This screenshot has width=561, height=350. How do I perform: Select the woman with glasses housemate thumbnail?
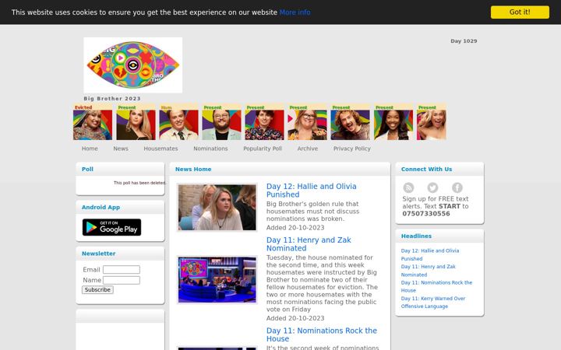point(307,122)
